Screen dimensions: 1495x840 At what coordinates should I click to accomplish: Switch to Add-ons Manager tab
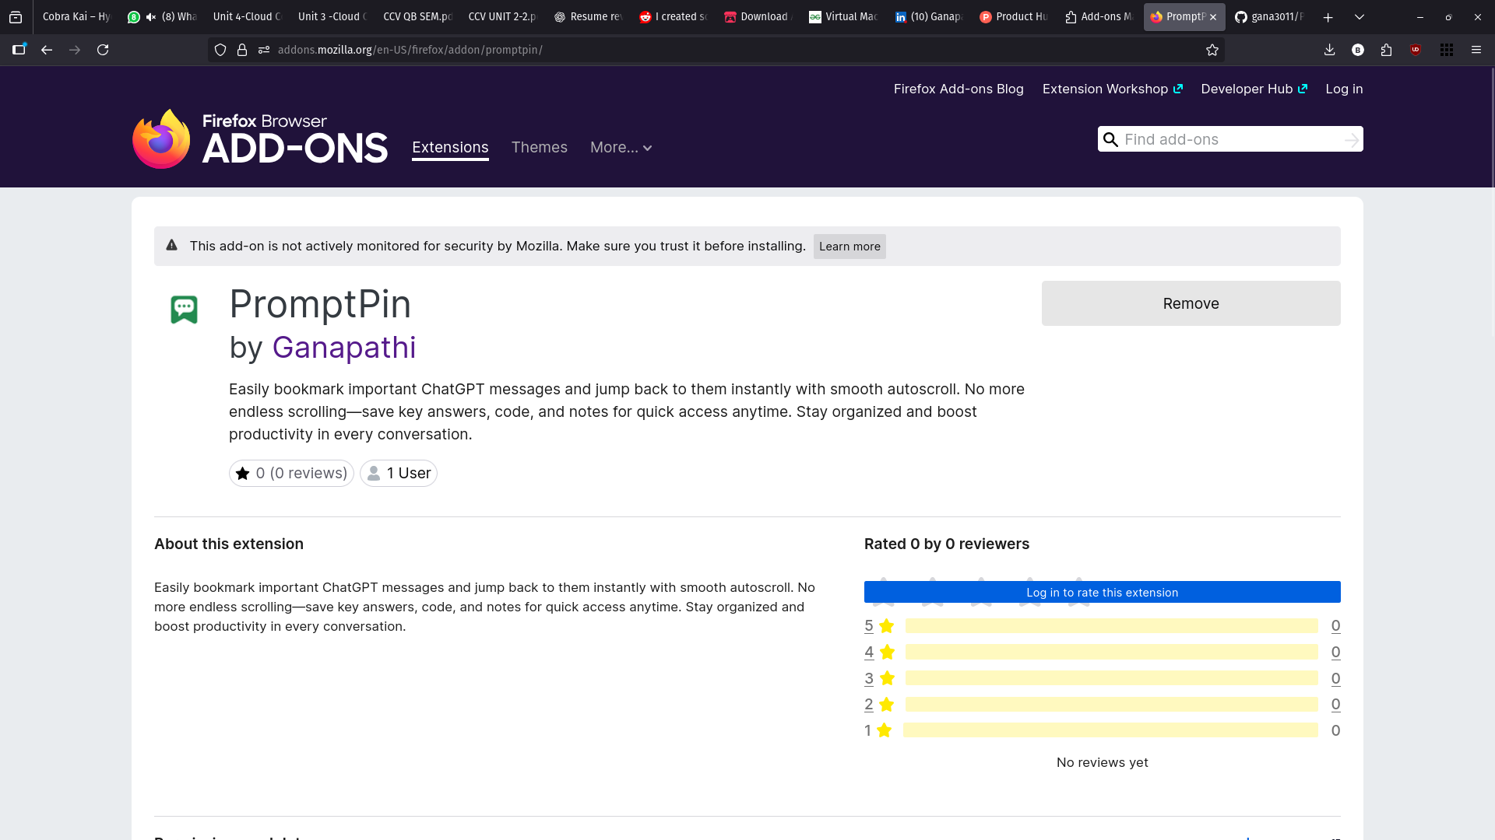(1099, 17)
